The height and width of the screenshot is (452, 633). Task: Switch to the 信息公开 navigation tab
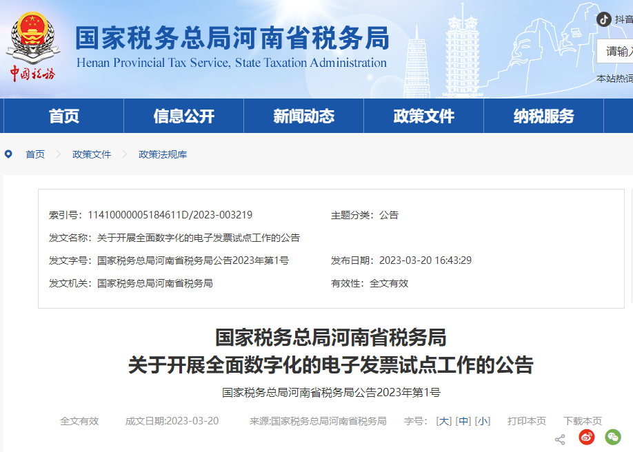(x=182, y=116)
